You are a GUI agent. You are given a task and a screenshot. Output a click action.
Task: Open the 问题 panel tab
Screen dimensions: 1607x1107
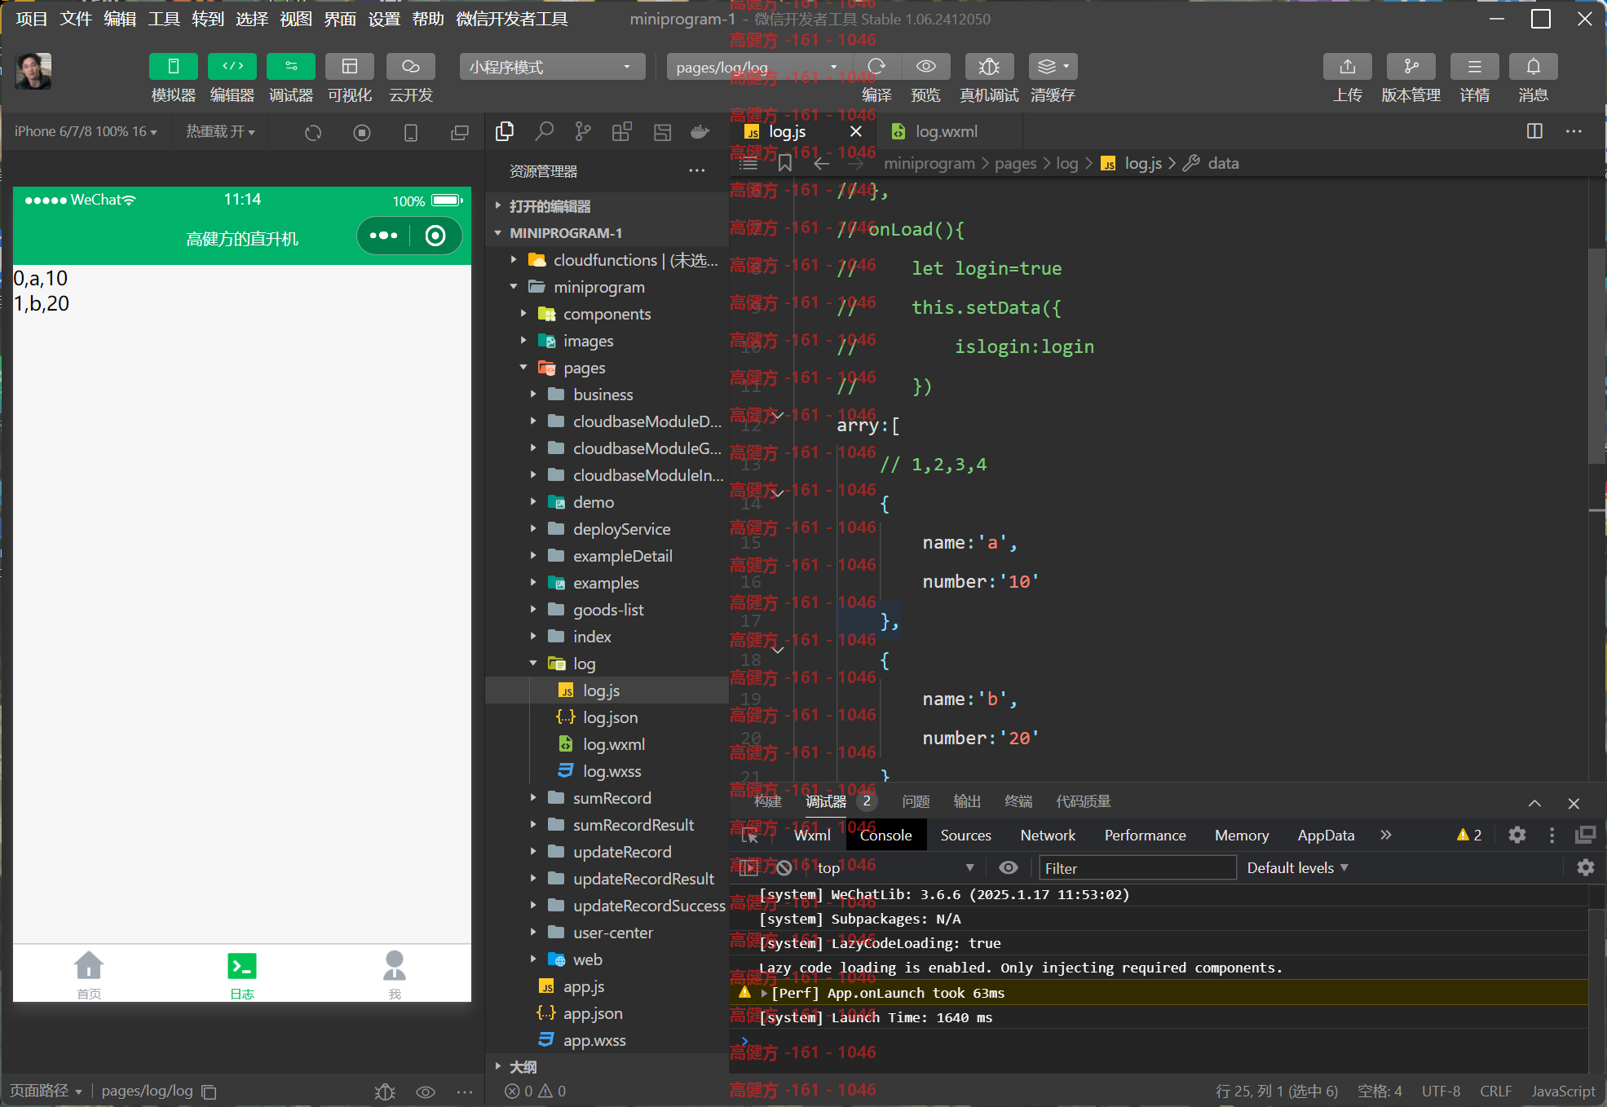916,801
